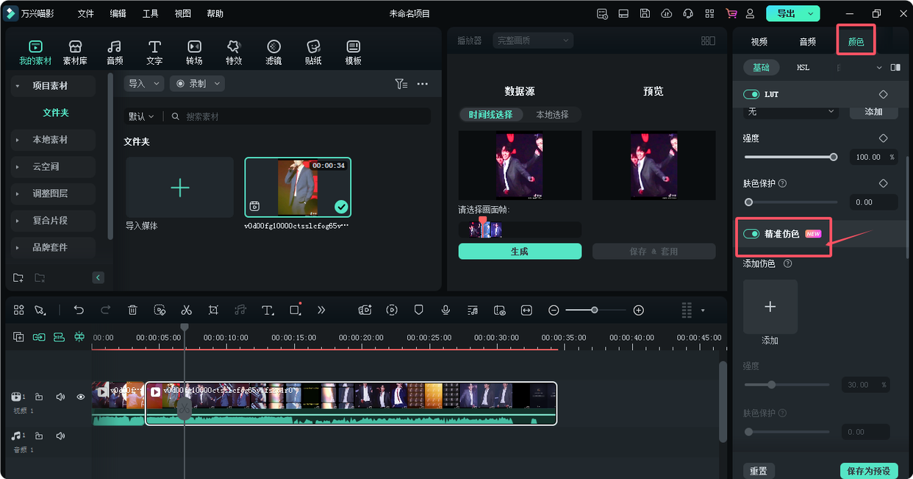
Task: Select the Crop tool in timeline toolbar
Action: point(213,310)
